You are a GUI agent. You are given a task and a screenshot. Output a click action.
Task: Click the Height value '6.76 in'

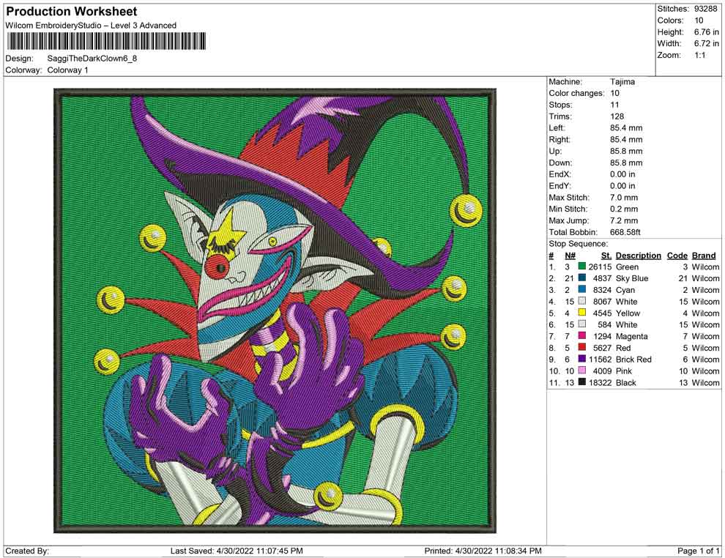706,32
